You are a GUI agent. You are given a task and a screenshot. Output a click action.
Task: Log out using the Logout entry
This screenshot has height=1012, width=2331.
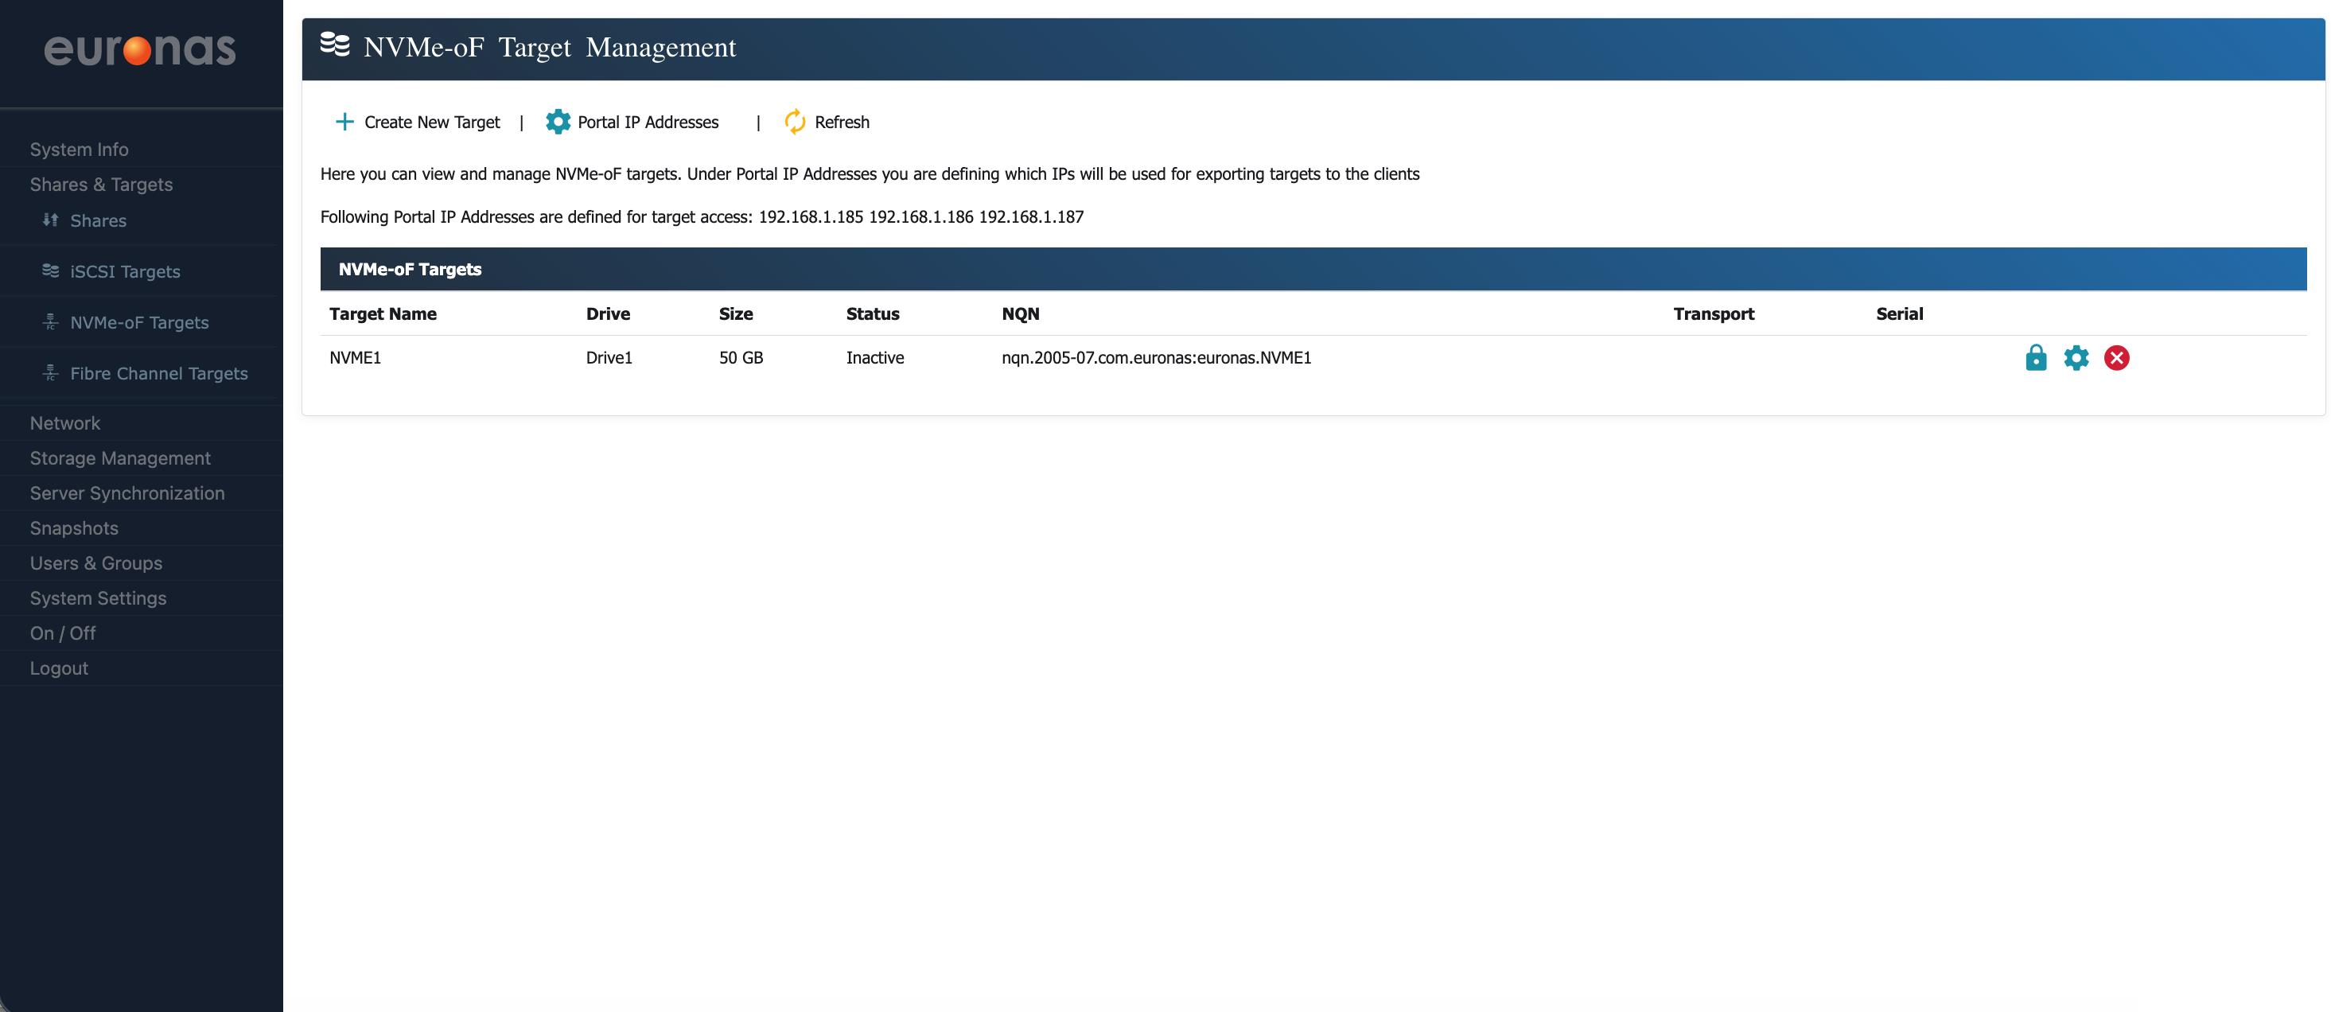pyautogui.click(x=59, y=668)
